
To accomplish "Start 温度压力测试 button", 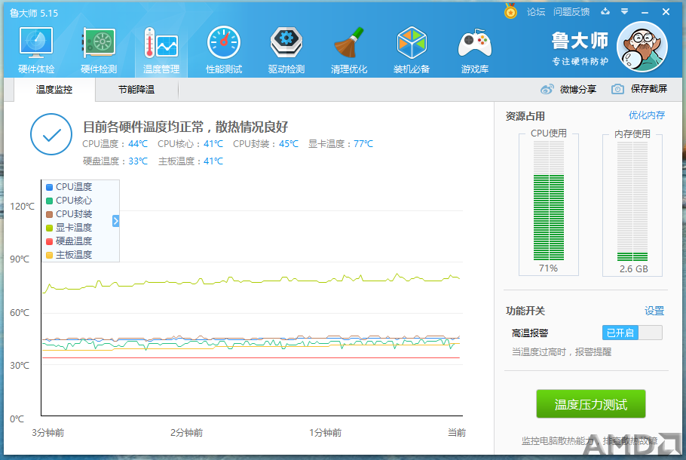I will pyautogui.click(x=590, y=404).
